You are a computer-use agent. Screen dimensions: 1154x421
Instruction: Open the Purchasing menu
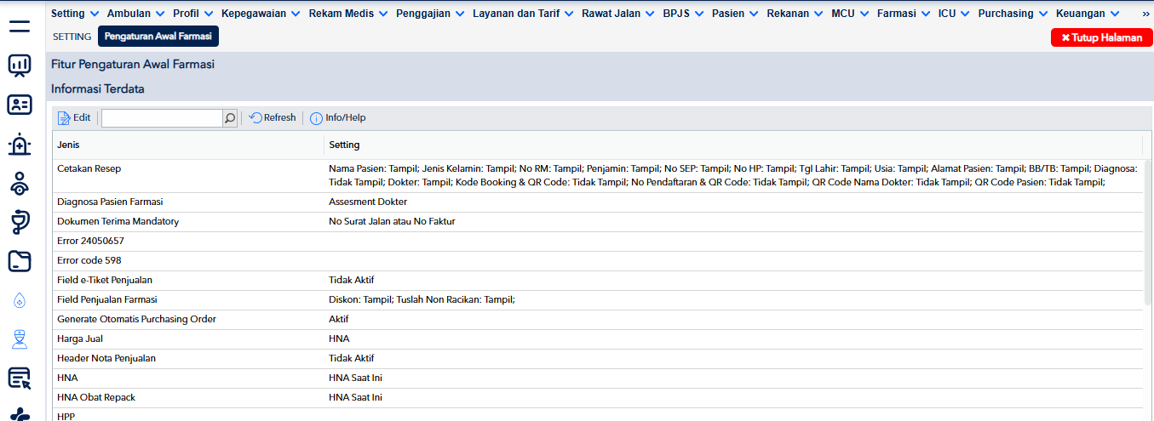1013,14
